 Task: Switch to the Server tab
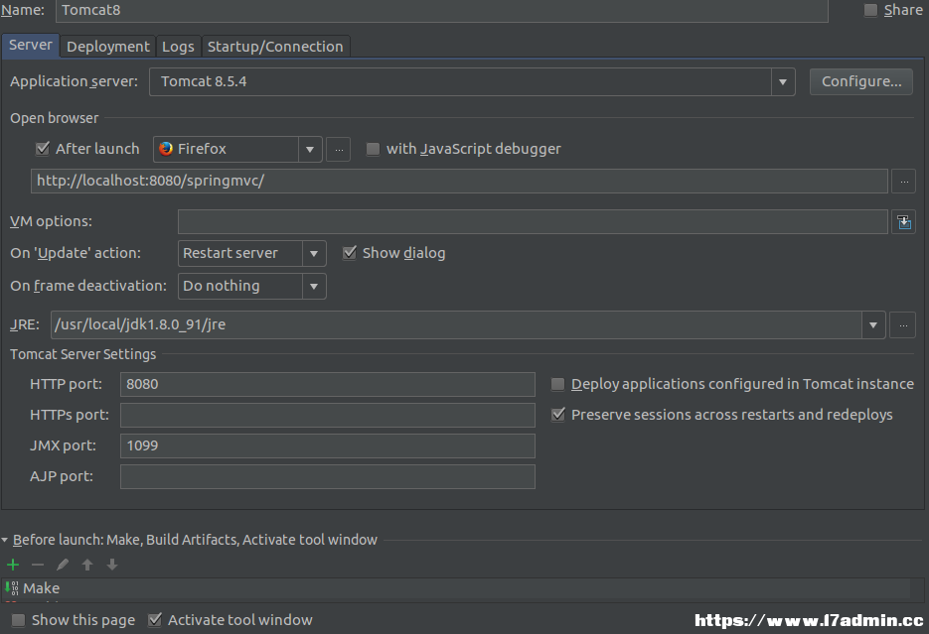[30, 46]
